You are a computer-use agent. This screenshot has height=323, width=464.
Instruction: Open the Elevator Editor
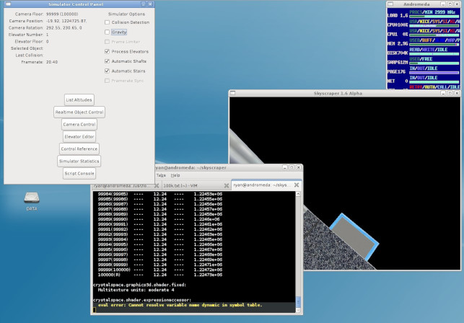[x=79, y=136]
